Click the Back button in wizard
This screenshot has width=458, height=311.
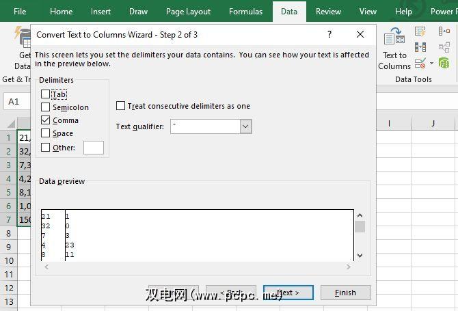click(x=231, y=293)
